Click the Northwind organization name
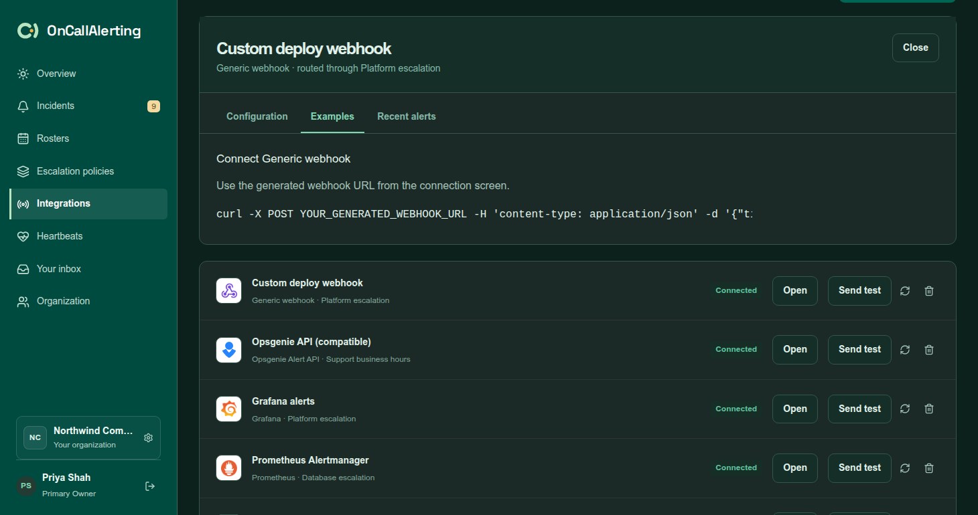978x515 pixels. point(93,431)
